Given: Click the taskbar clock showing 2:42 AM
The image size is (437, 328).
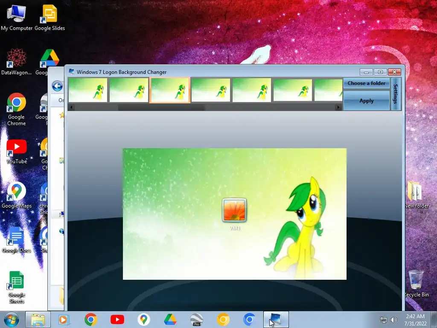Looking at the screenshot, I should [416, 320].
